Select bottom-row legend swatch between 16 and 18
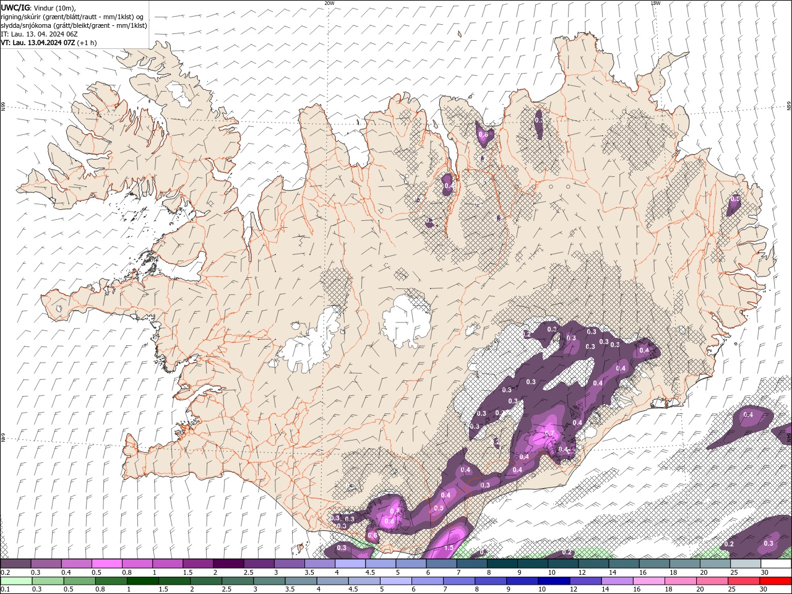Screen dimensions: 792x594 (650, 581)
